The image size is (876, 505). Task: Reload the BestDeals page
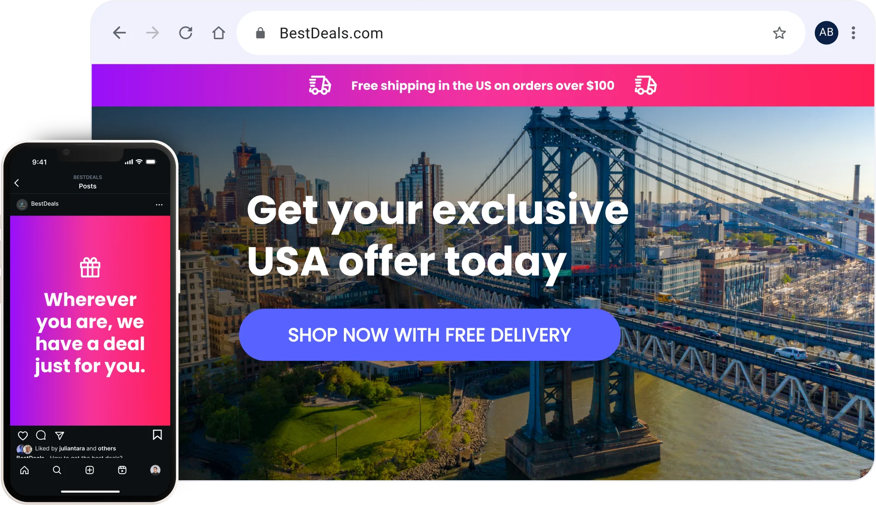pyautogui.click(x=186, y=33)
